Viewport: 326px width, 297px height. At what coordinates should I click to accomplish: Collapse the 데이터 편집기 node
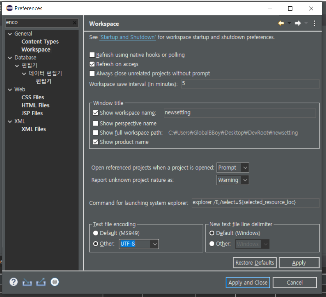24,74
